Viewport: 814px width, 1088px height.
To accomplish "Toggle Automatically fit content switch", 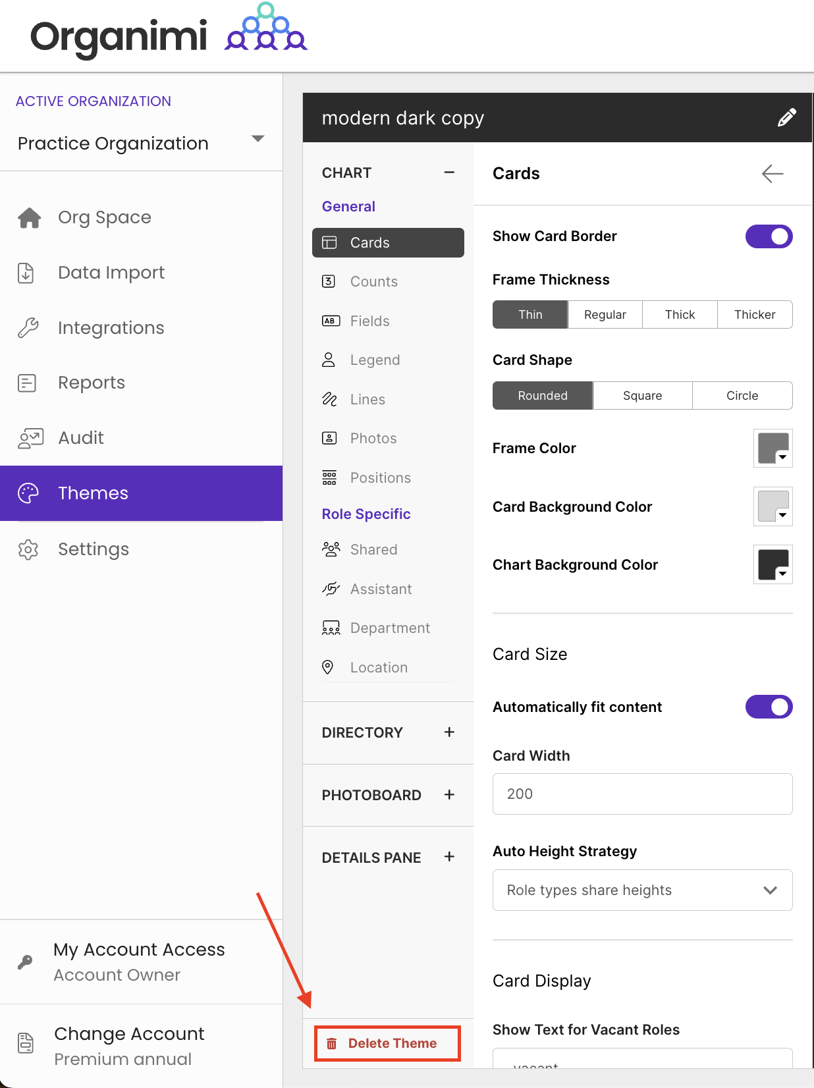I will point(769,707).
